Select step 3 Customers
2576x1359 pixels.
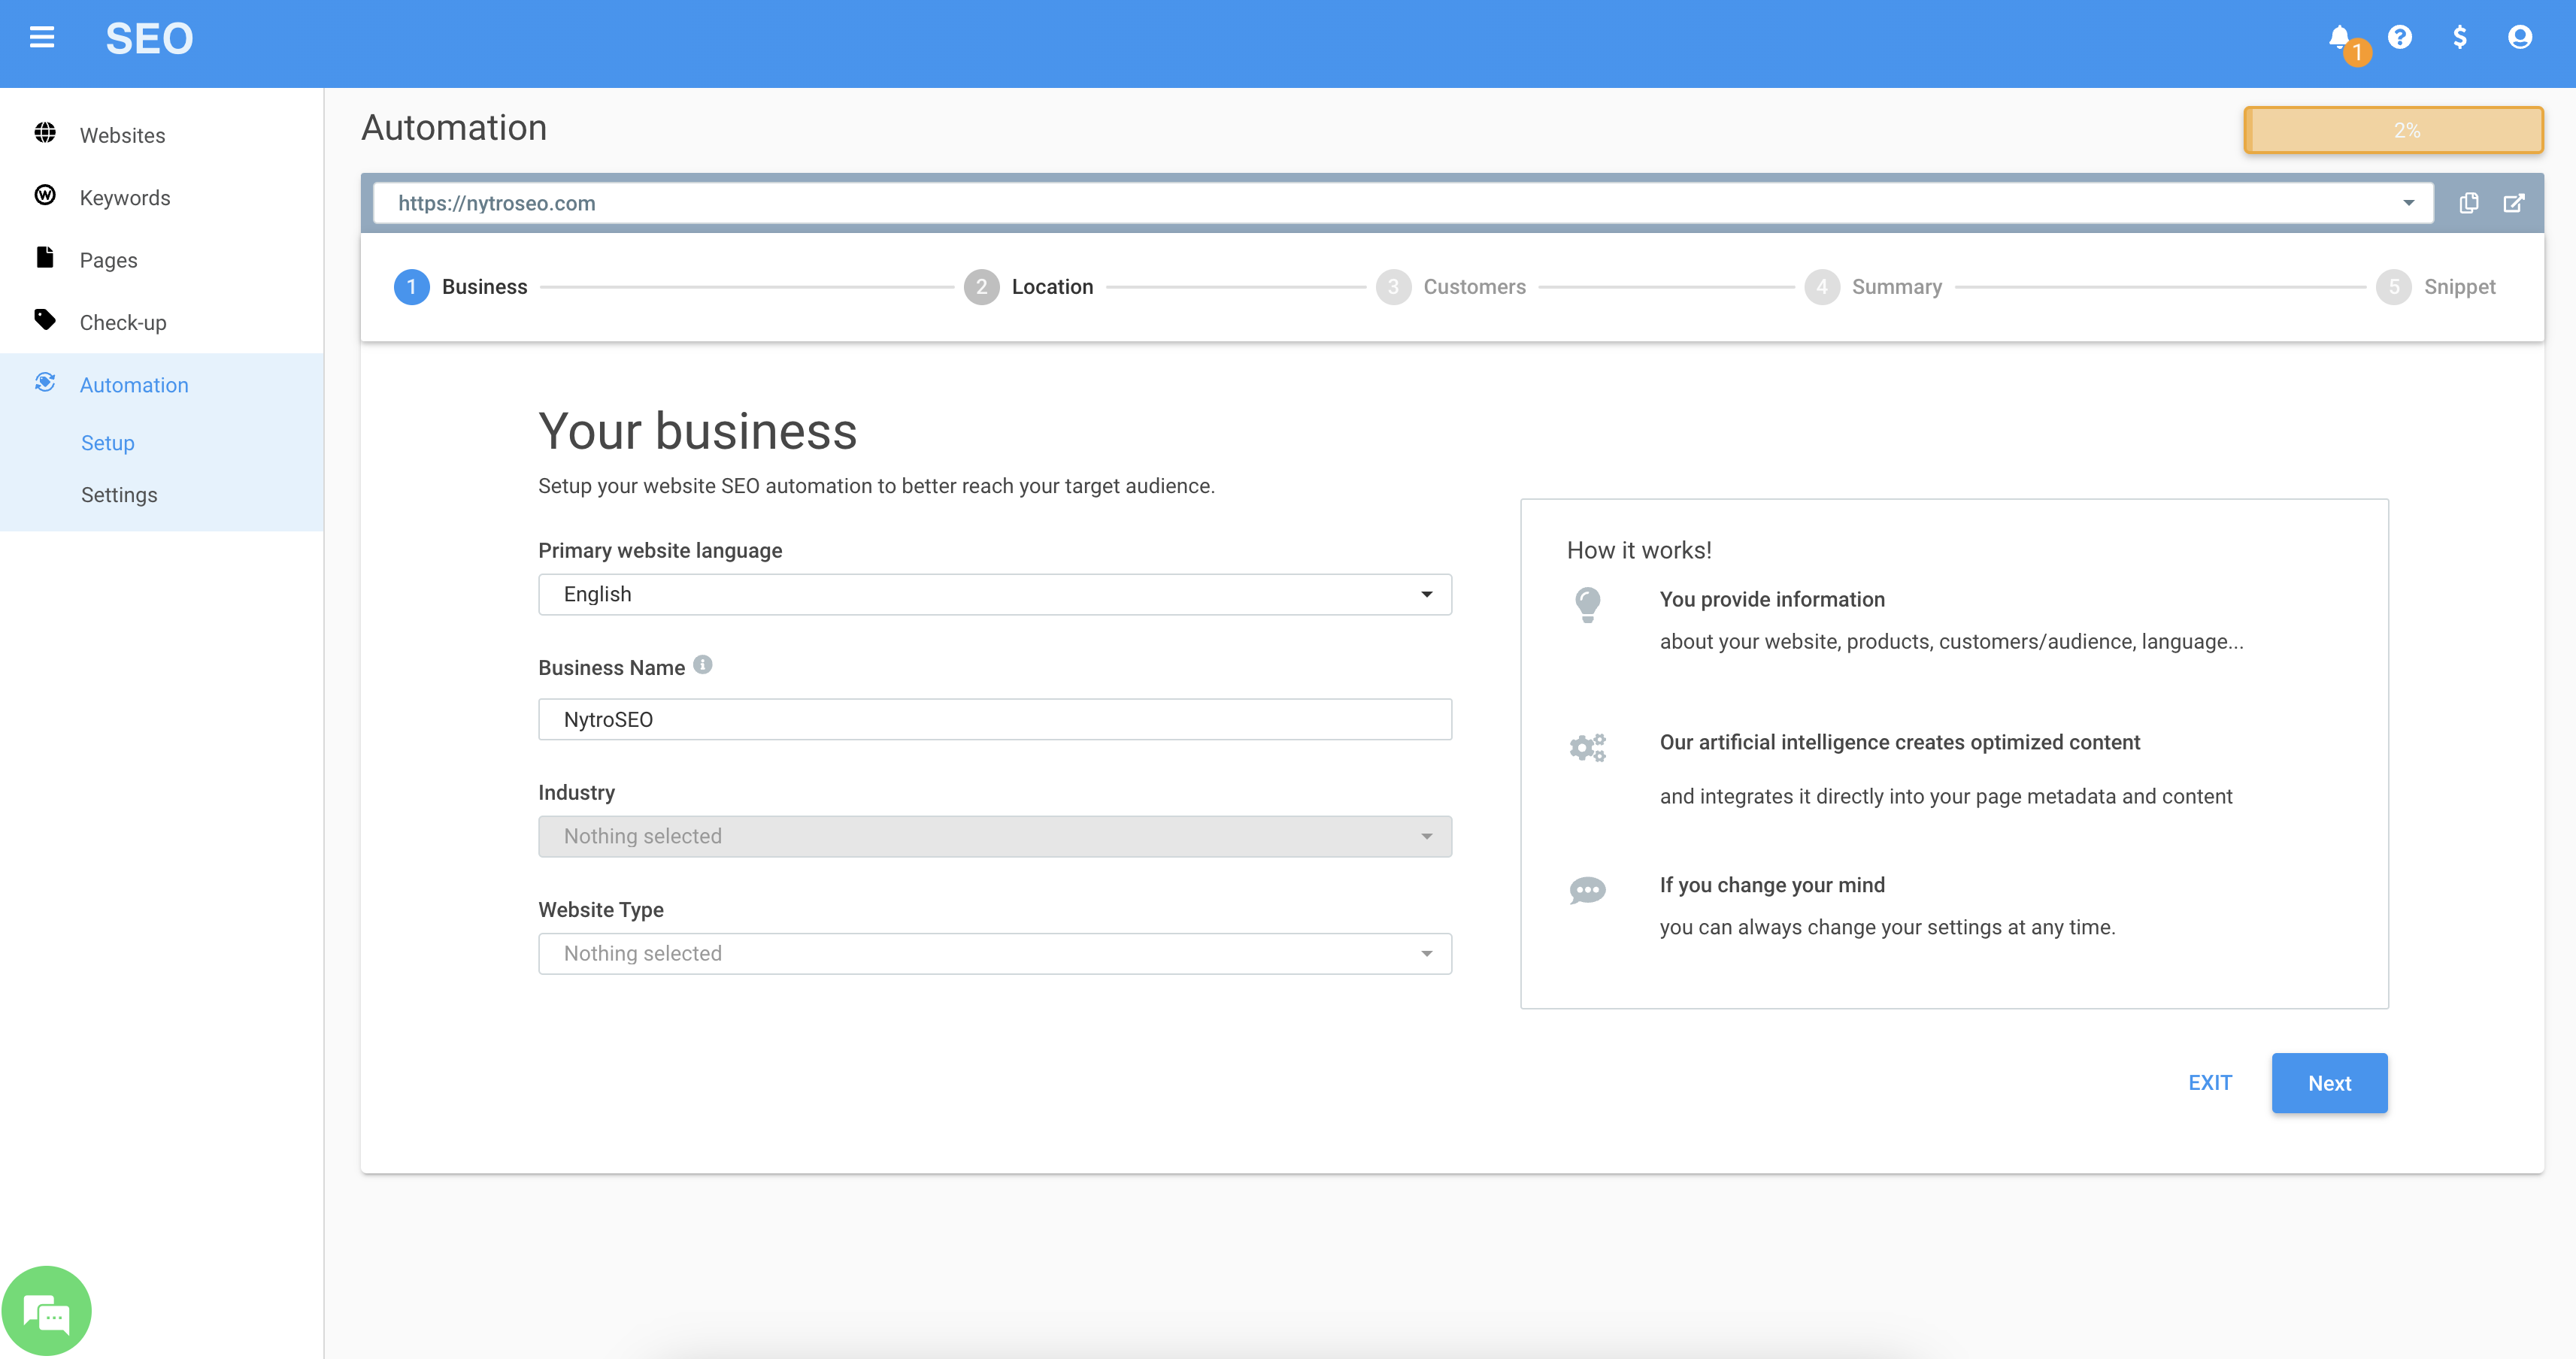(x=1451, y=287)
